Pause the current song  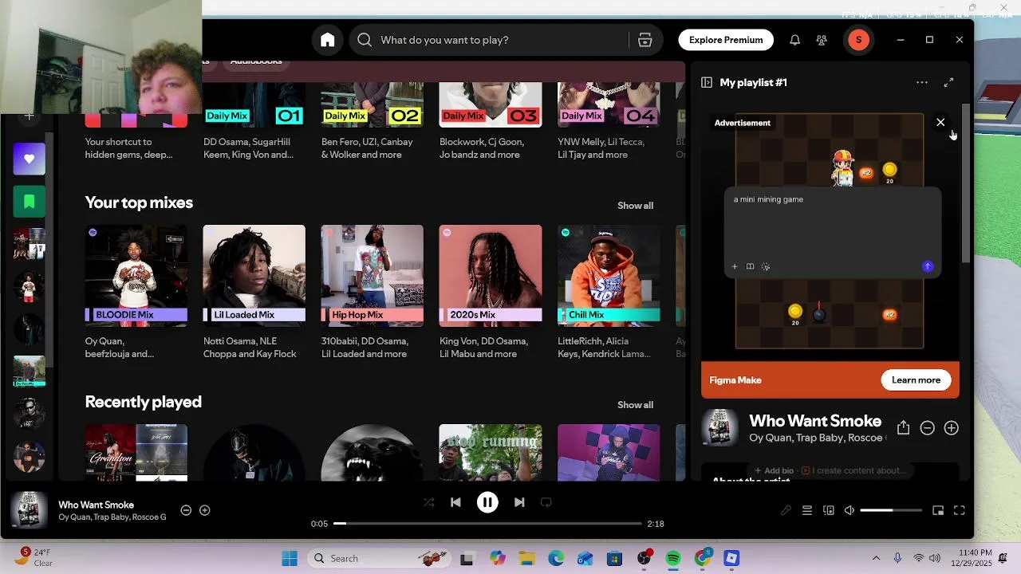point(487,502)
